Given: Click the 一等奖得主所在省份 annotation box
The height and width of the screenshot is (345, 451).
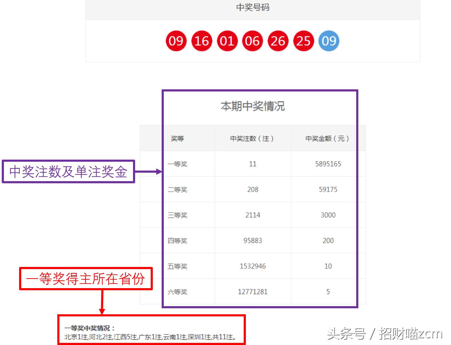Looking at the screenshot, I should coord(86,279).
